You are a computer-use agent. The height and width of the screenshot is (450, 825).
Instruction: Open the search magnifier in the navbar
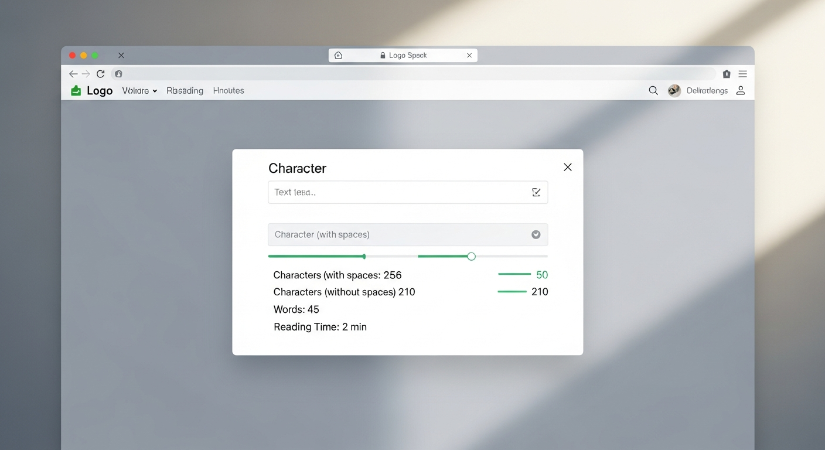653,91
